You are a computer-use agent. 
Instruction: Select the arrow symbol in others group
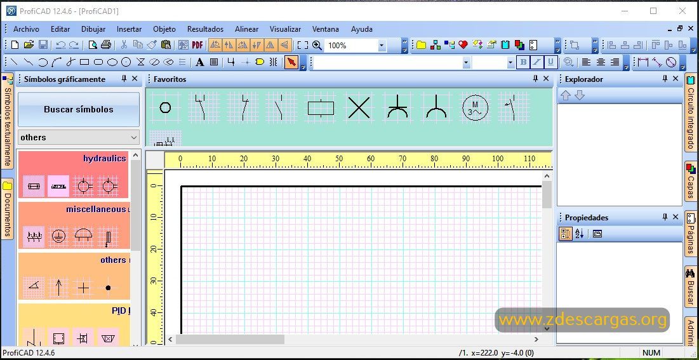pyautogui.click(x=58, y=288)
